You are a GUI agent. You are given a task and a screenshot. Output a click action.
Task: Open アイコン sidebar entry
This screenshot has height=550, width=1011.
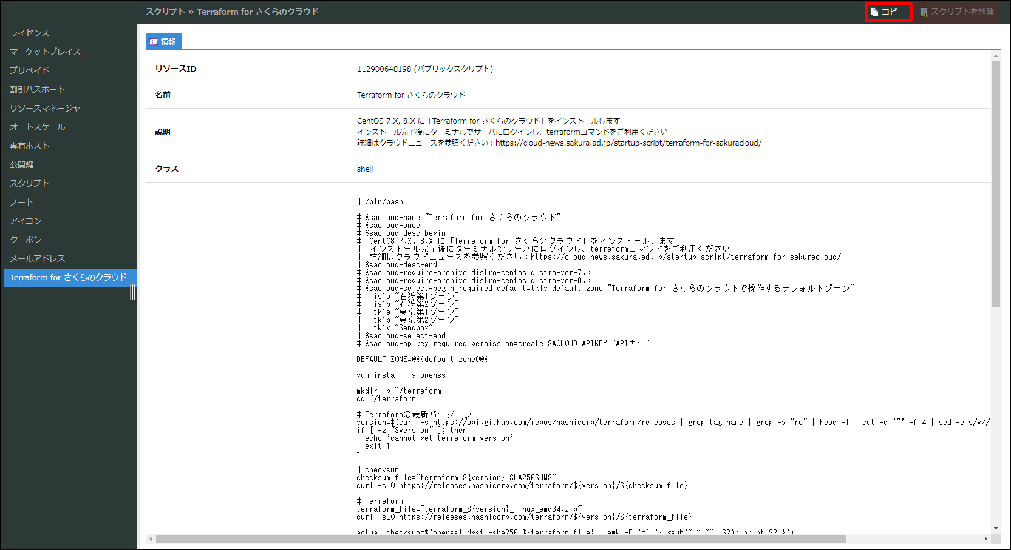[26, 221]
